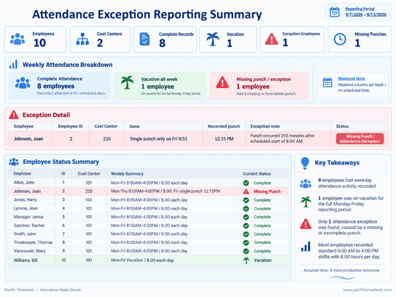Click the Attendance Exception Reporting Summary title
396x297 pixels.
tap(147, 15)
